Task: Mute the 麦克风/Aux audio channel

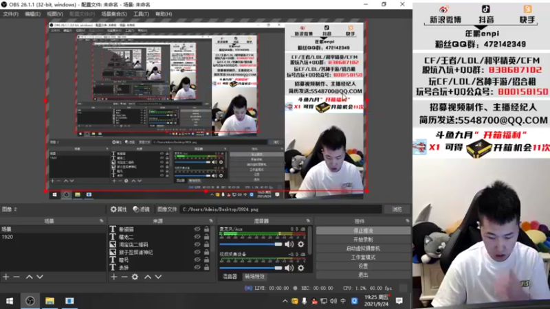Action: click(289, 244)
